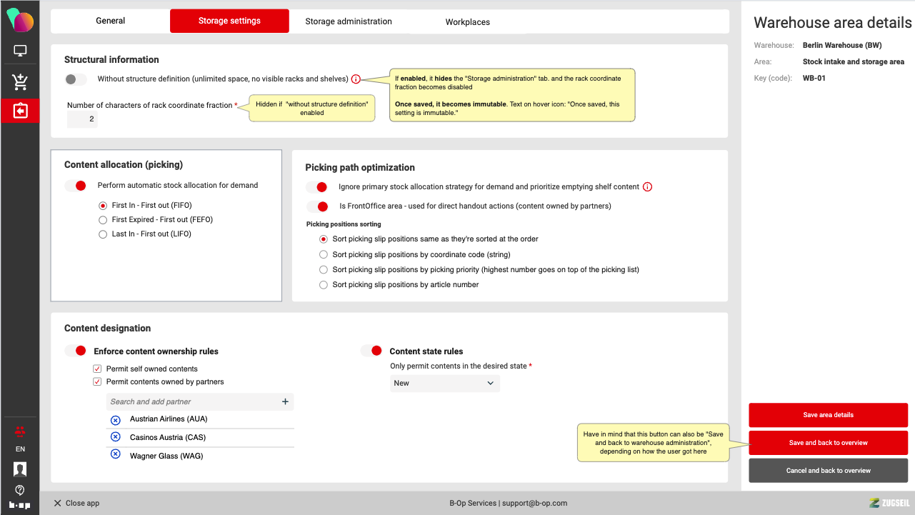Open the Workplaces tab
This screenshot has height=515, width=915.
click(x=467, y=22)
